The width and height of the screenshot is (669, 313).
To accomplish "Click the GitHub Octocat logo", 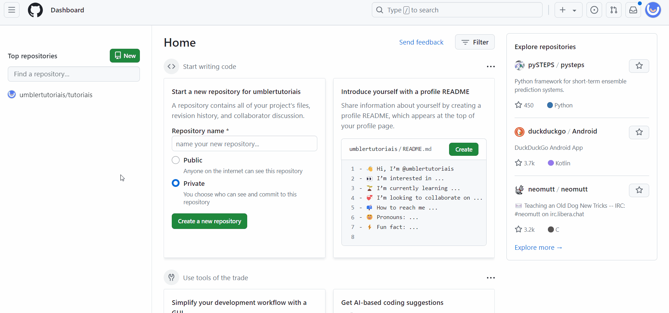I will [35, 10].
